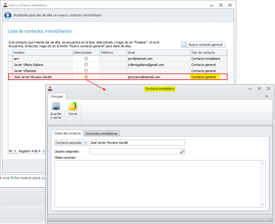The image size is (275, 224).
Task: Click inside the Observaciones text area
Action: coord(158,184)
